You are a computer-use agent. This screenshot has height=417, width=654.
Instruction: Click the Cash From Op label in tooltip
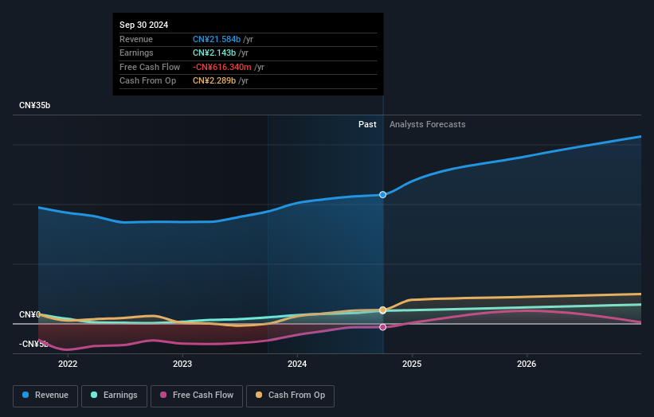[x=147, y=81]
